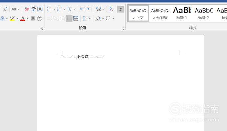
Task: Open the bullet library dropdown arrow
Action: point(54,9)
